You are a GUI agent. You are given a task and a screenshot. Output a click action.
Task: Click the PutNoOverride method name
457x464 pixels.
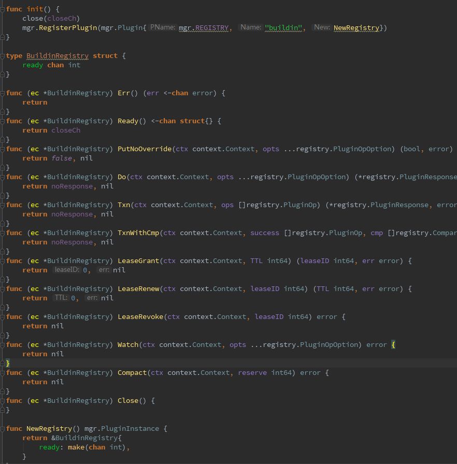pos(145,149)
